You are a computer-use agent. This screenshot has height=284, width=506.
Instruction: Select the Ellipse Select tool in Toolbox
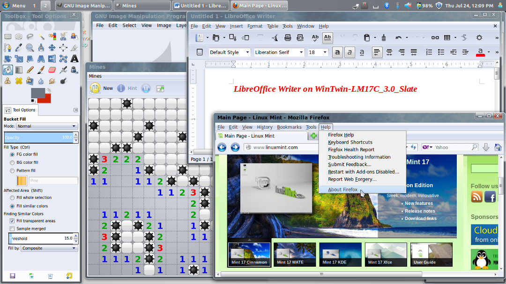pyautogui.click(x=19, y=37)
